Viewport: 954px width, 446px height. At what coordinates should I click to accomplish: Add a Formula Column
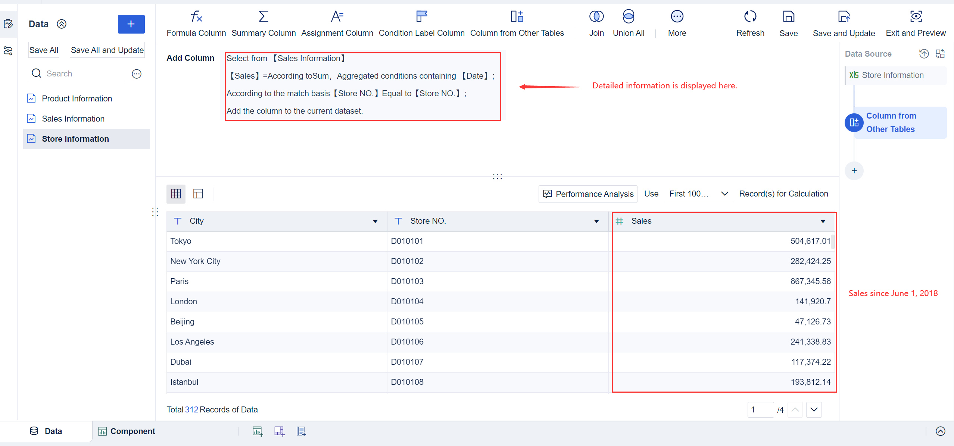point(196,23)
